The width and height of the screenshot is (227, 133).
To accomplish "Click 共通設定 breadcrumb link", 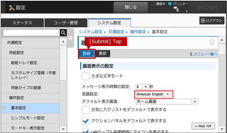I will [116, 32].
